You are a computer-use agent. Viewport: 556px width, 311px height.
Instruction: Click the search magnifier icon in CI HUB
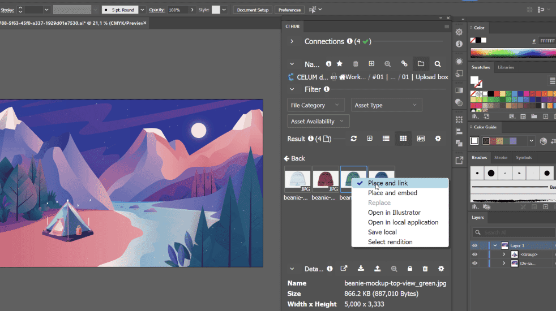click(438, 64)
